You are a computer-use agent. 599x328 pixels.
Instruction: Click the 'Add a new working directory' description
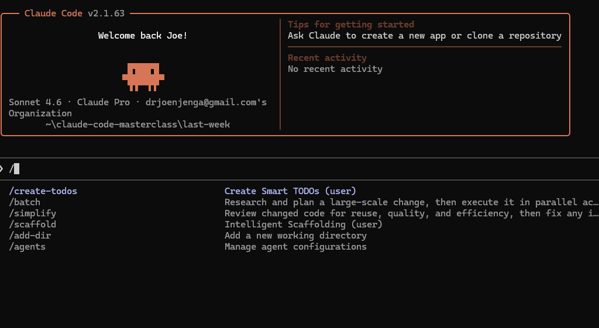click(x=295, y=235)
